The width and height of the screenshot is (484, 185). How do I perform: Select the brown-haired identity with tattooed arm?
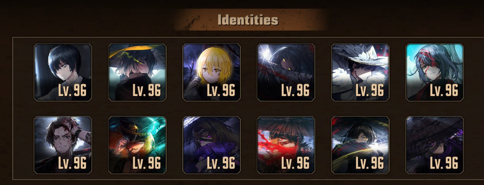(63, 145)
